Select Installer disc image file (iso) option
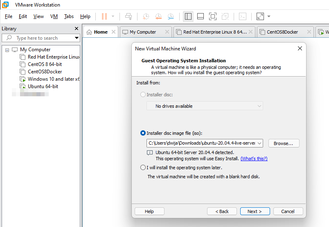This screenshot has height=227, width=329. pos(143,133)
